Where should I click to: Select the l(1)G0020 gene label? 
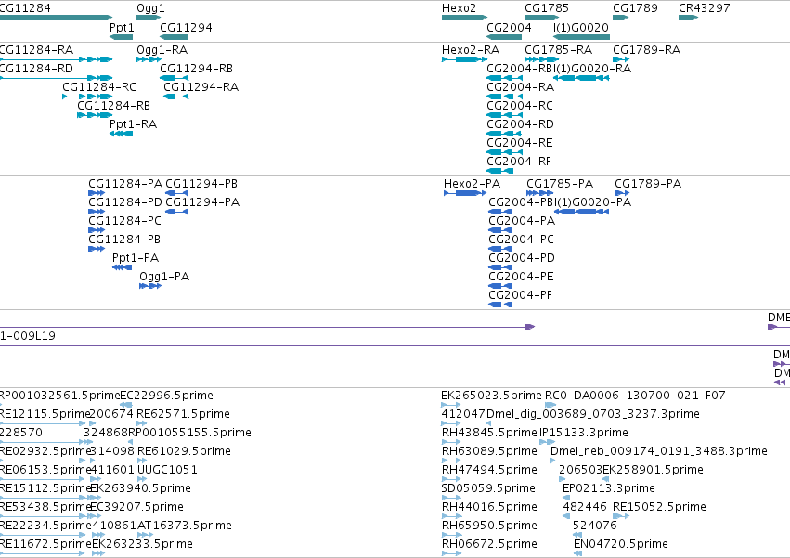581,27
